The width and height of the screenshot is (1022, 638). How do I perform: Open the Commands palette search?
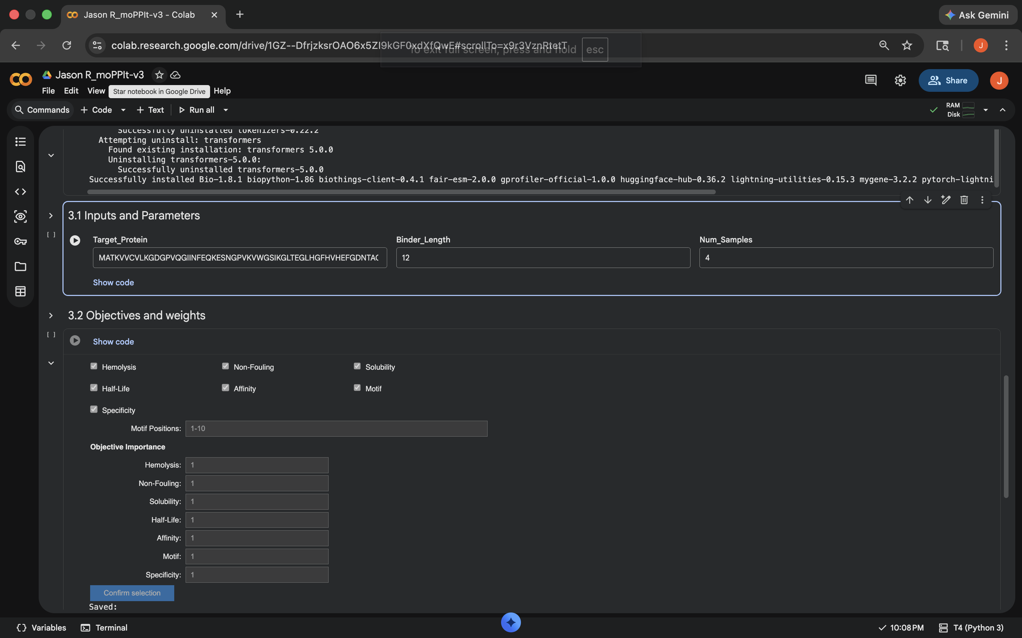tap(42, 110)
